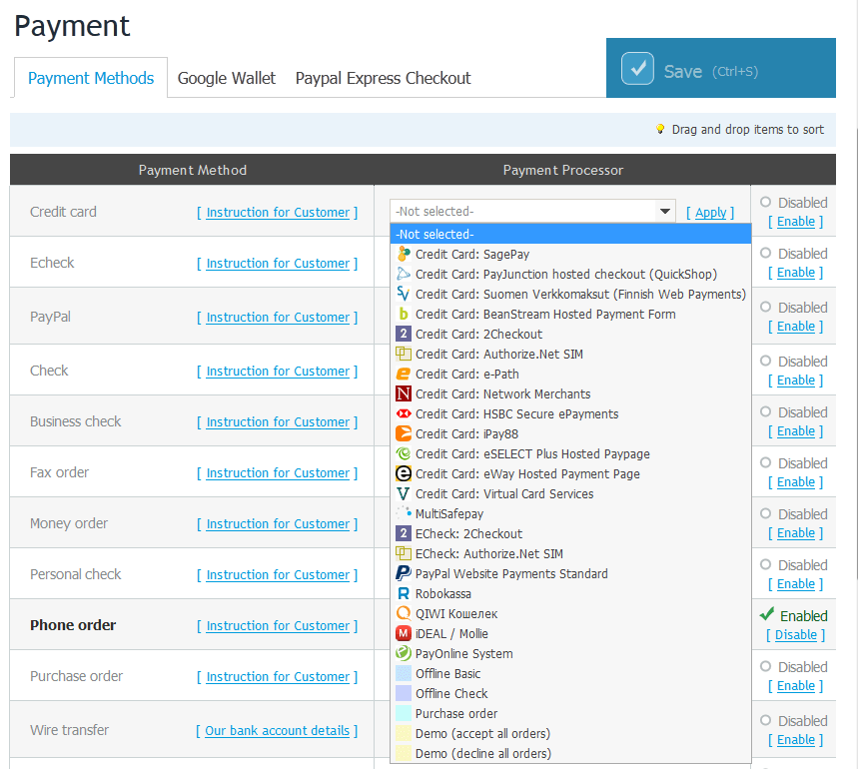Viewport: 858px width, 769px height.
Task: Click the Offline Basic color swatch
Action: pos(404,673)
